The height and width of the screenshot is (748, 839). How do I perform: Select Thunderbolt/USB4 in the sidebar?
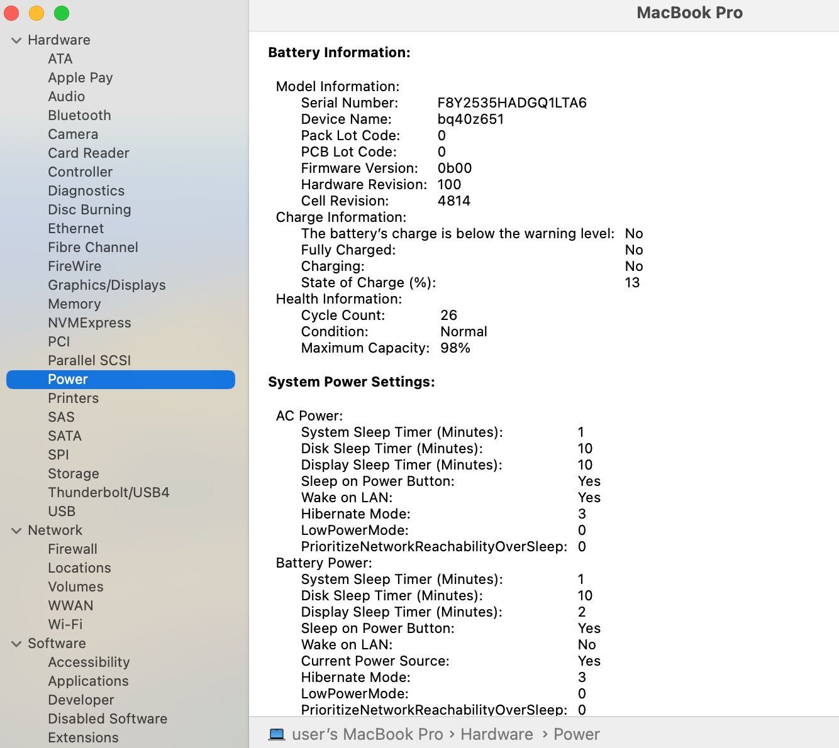pos(109,492)
